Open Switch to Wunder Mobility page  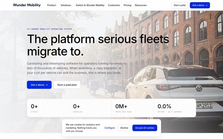[x=90, y=5]
